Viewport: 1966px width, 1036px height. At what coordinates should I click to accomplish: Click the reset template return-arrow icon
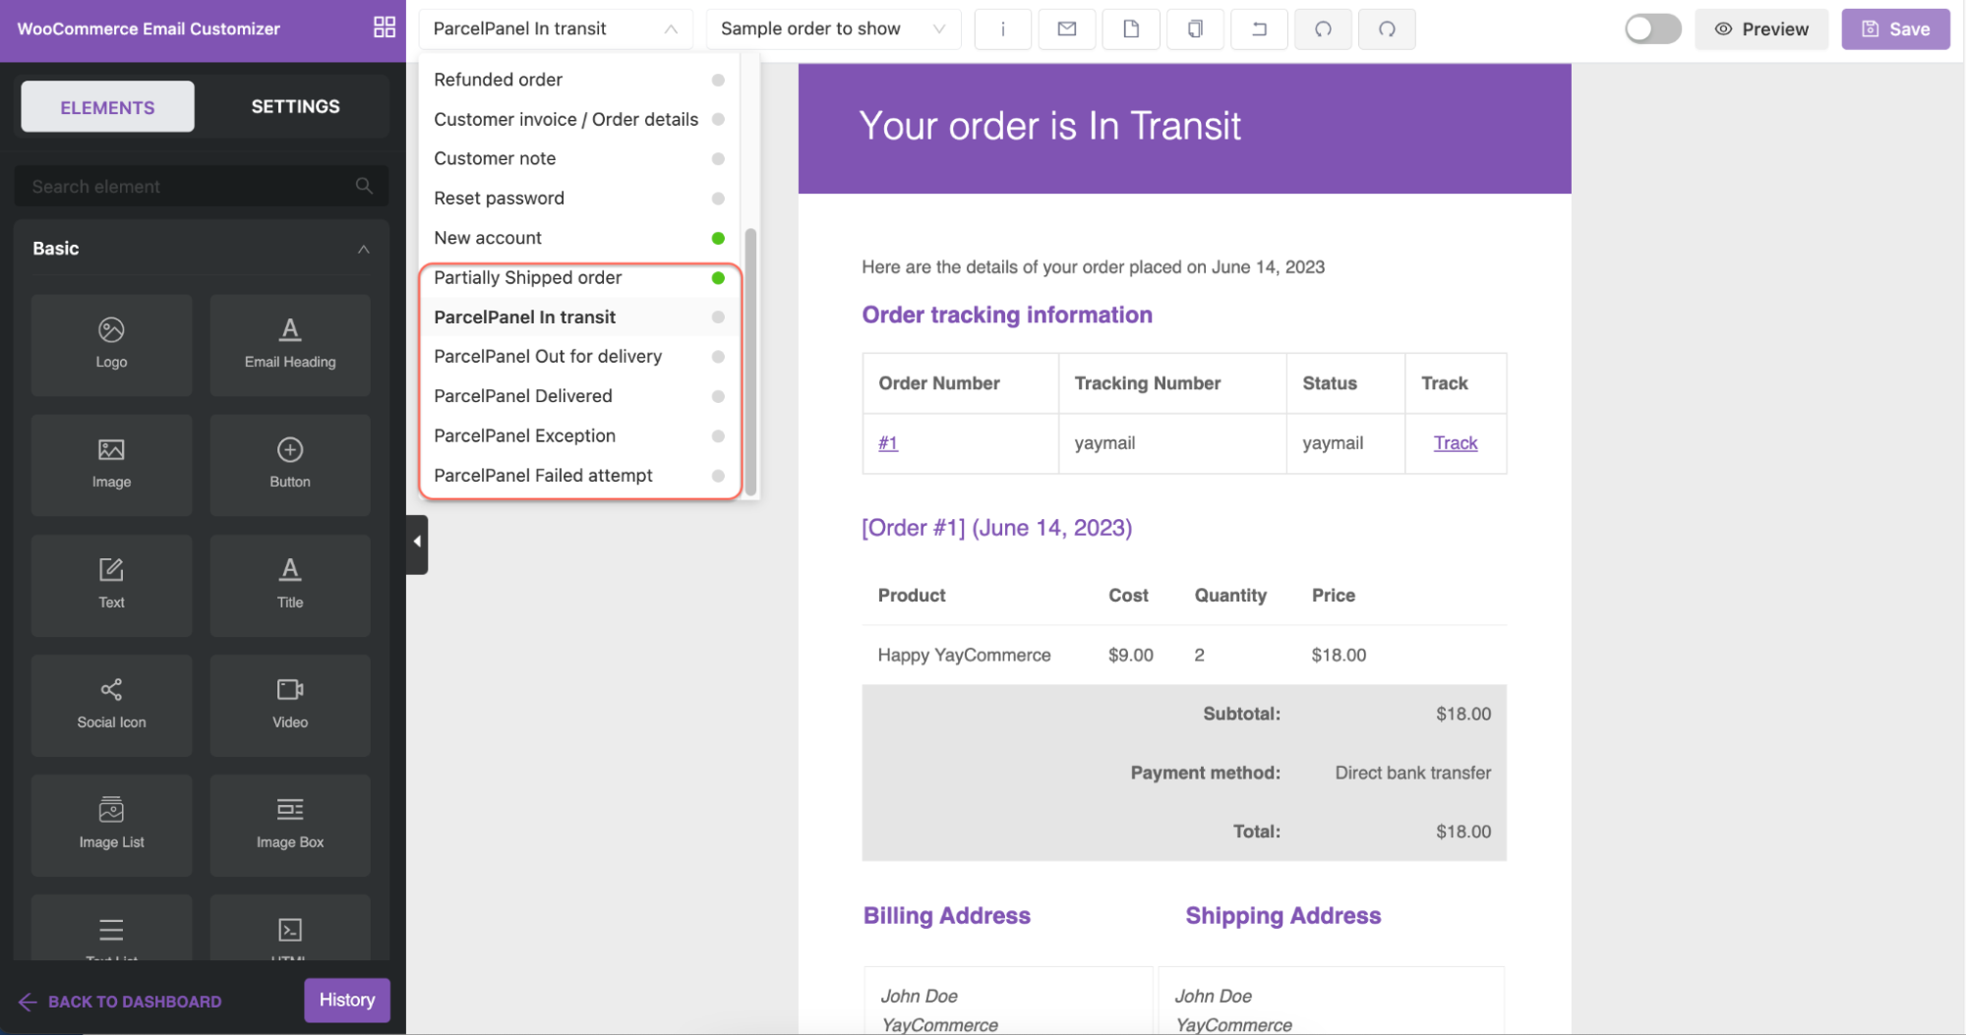point(1259,29)
